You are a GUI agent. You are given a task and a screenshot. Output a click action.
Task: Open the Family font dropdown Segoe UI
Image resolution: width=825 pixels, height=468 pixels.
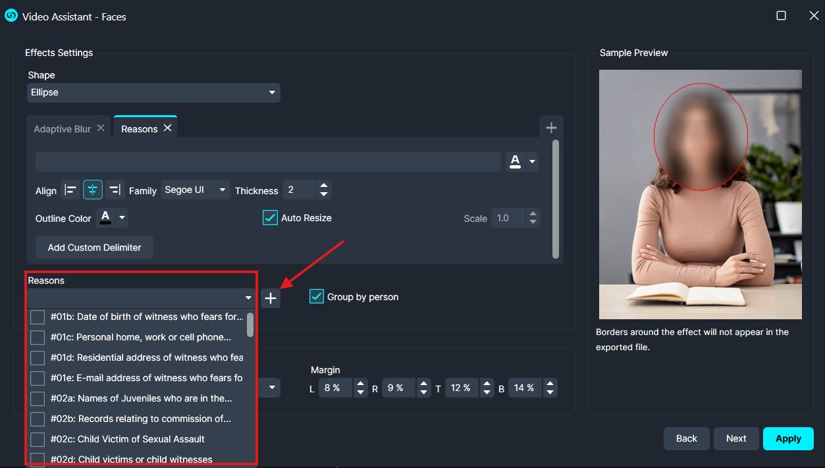[x=196, y=190]
